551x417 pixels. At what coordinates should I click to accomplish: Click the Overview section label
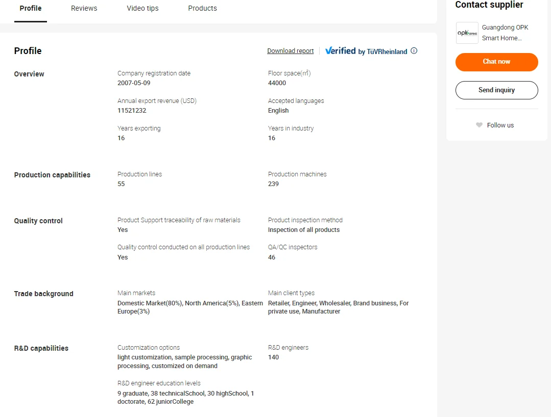point(29,74)
